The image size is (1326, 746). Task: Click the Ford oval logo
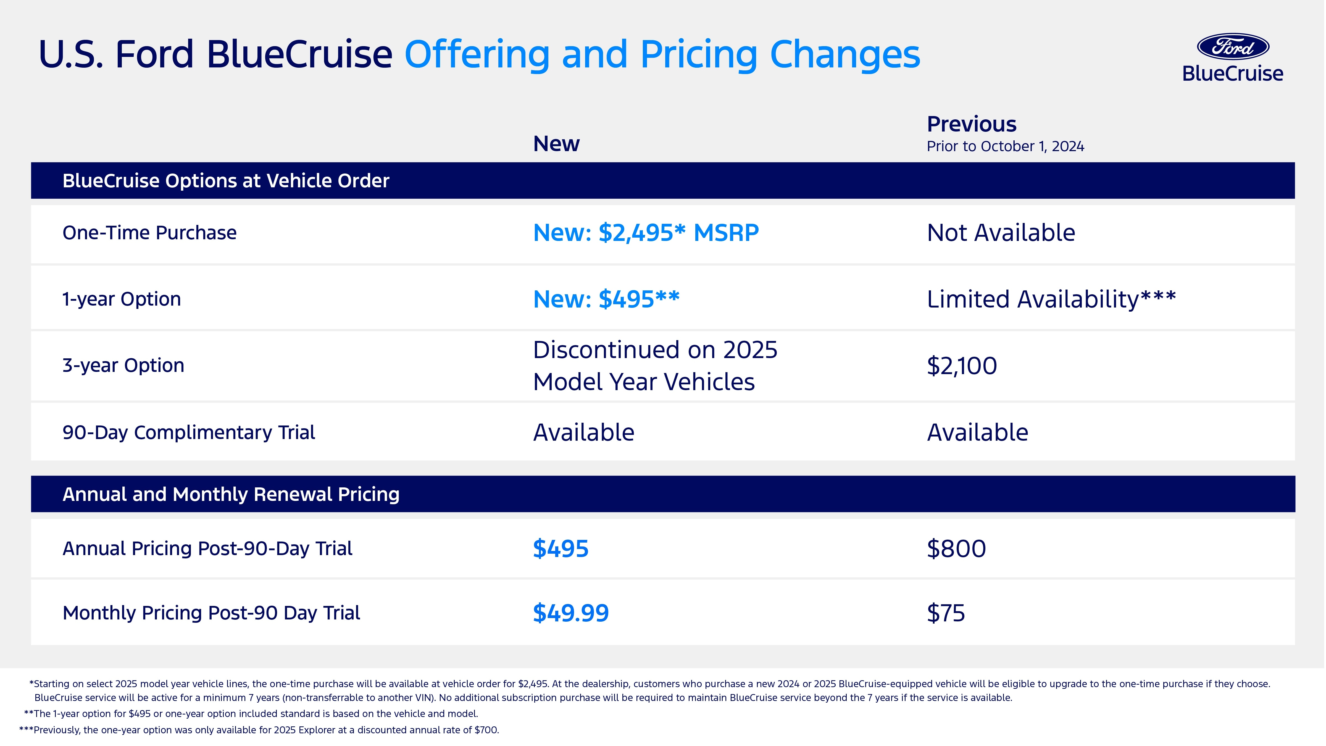pos(1233,47)
